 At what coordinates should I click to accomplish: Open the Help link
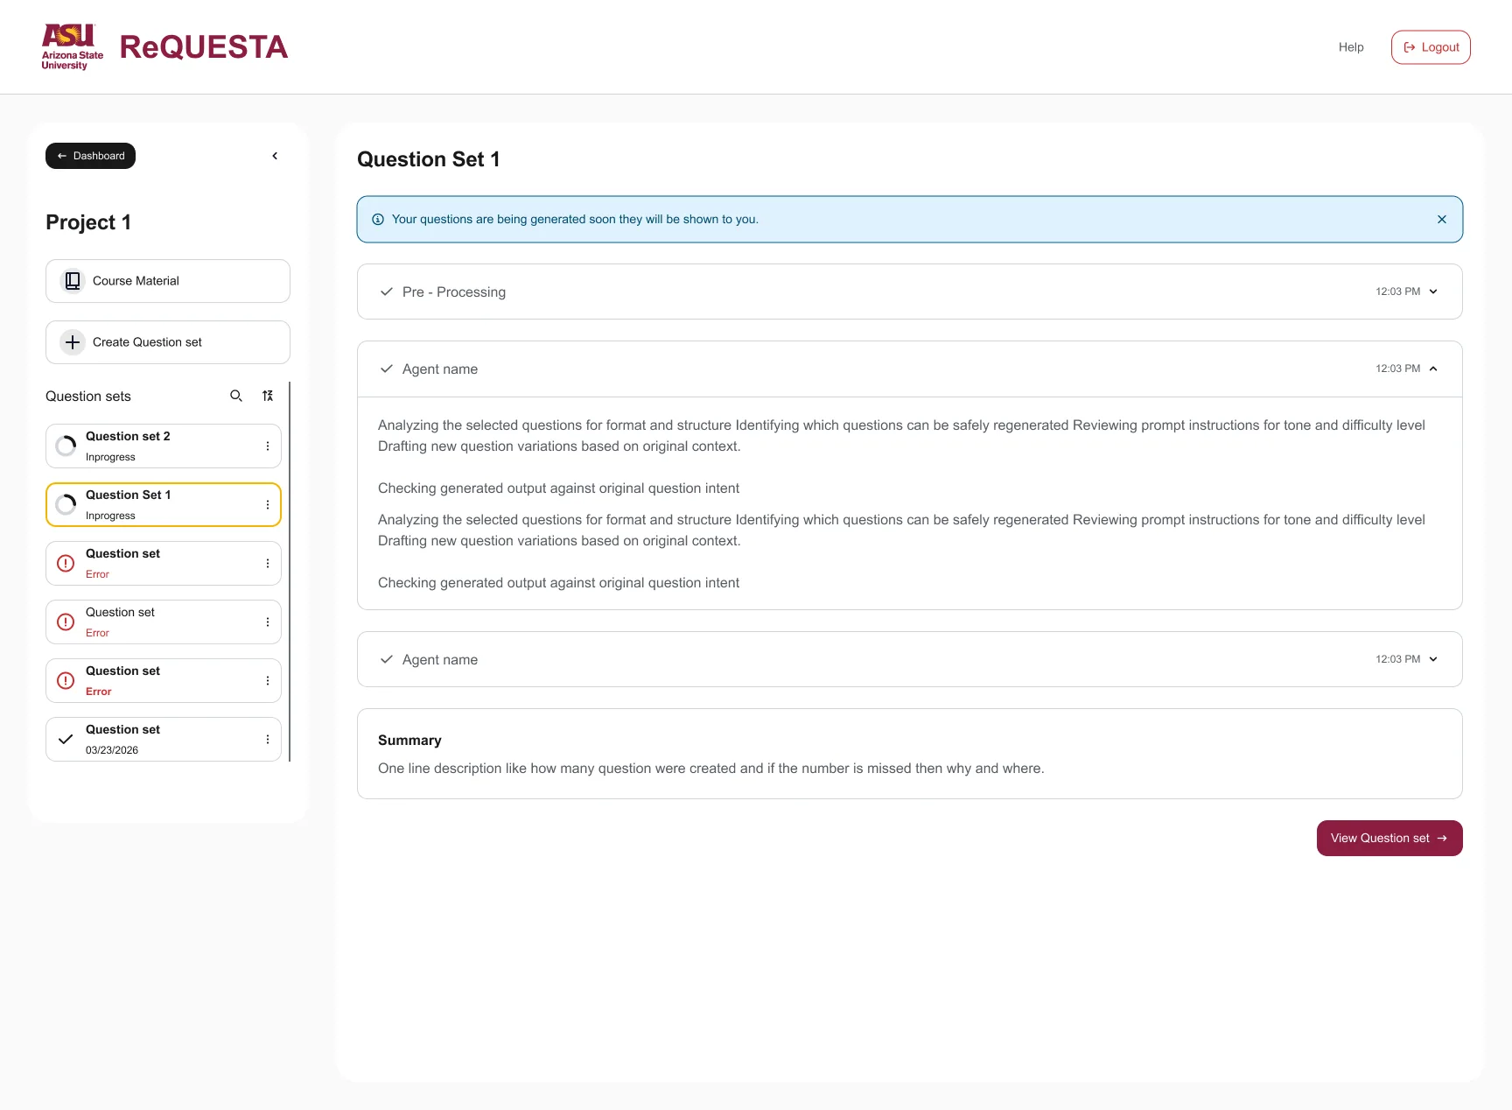point(1351,47)
